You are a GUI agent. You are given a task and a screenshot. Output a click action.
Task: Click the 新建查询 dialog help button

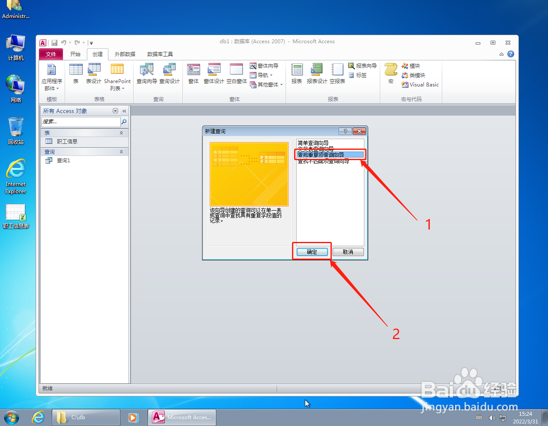345,131
